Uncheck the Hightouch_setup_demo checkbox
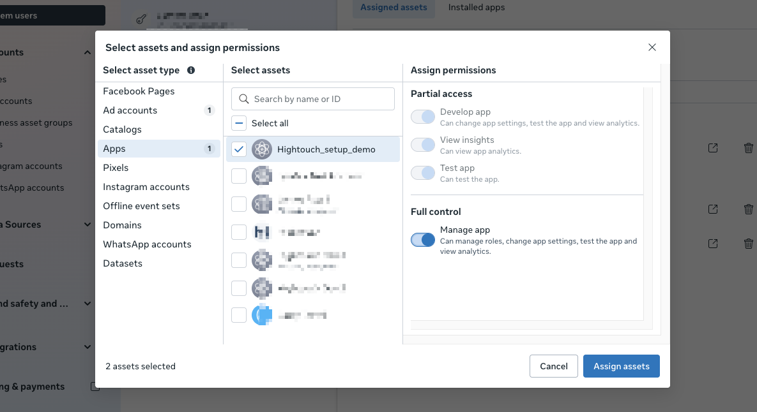757x412 pixels. [238, 149]
